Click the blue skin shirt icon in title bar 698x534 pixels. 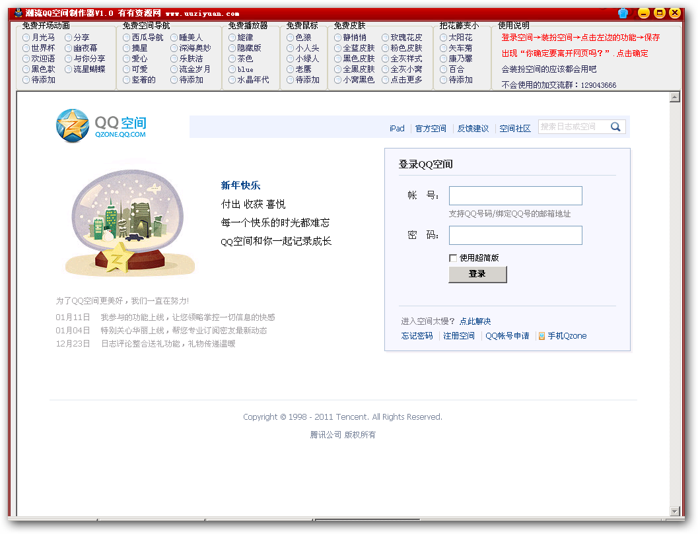tap(623, 13)
